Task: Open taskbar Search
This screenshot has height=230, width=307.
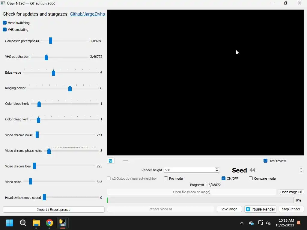Action: pyautogui.click(x=23, y=223)
